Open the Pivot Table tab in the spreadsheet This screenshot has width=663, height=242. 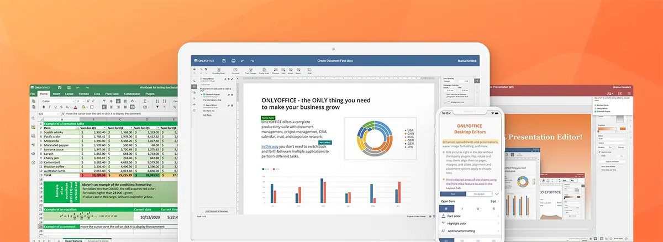click(x=112, y=94)
